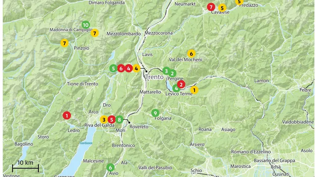The height and width of the screenshot is (177, 316).
Task: Open yellow marker 7 west of Pinzolo
Action: 64,43
